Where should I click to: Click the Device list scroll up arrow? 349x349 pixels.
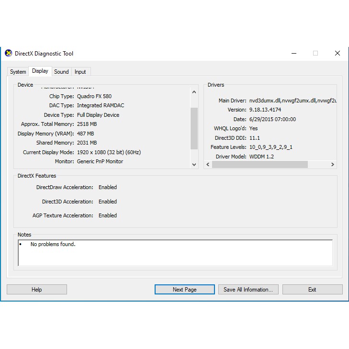point(194,92)
